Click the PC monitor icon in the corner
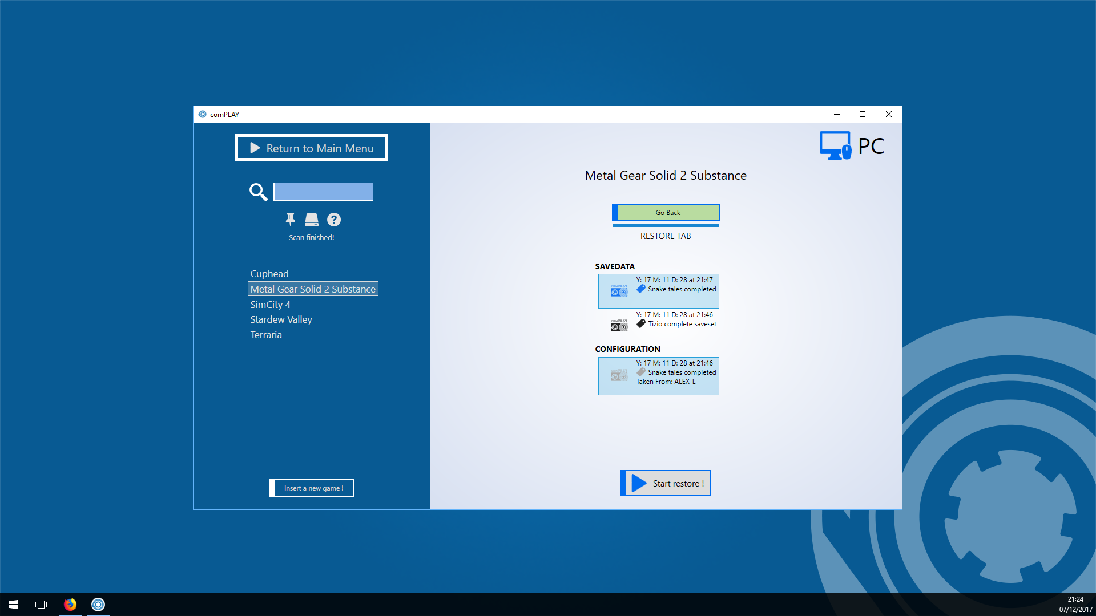The width and height of the screenshot is (1096, 616). 835,145
